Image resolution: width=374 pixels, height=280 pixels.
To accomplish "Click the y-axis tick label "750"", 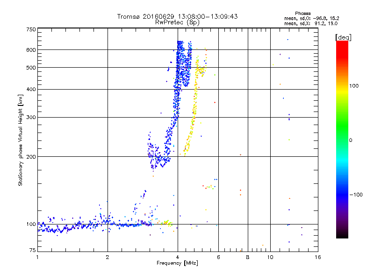I will click(x=31, y=29).
